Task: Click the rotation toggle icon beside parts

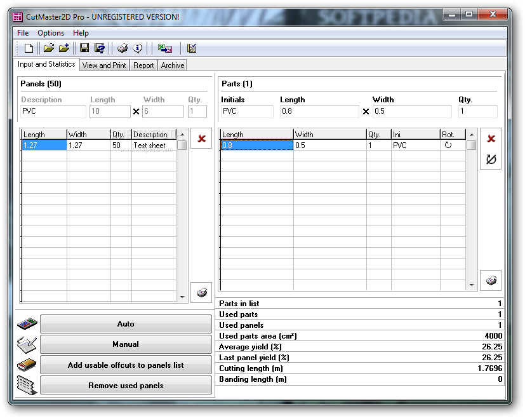Action: 491,159
